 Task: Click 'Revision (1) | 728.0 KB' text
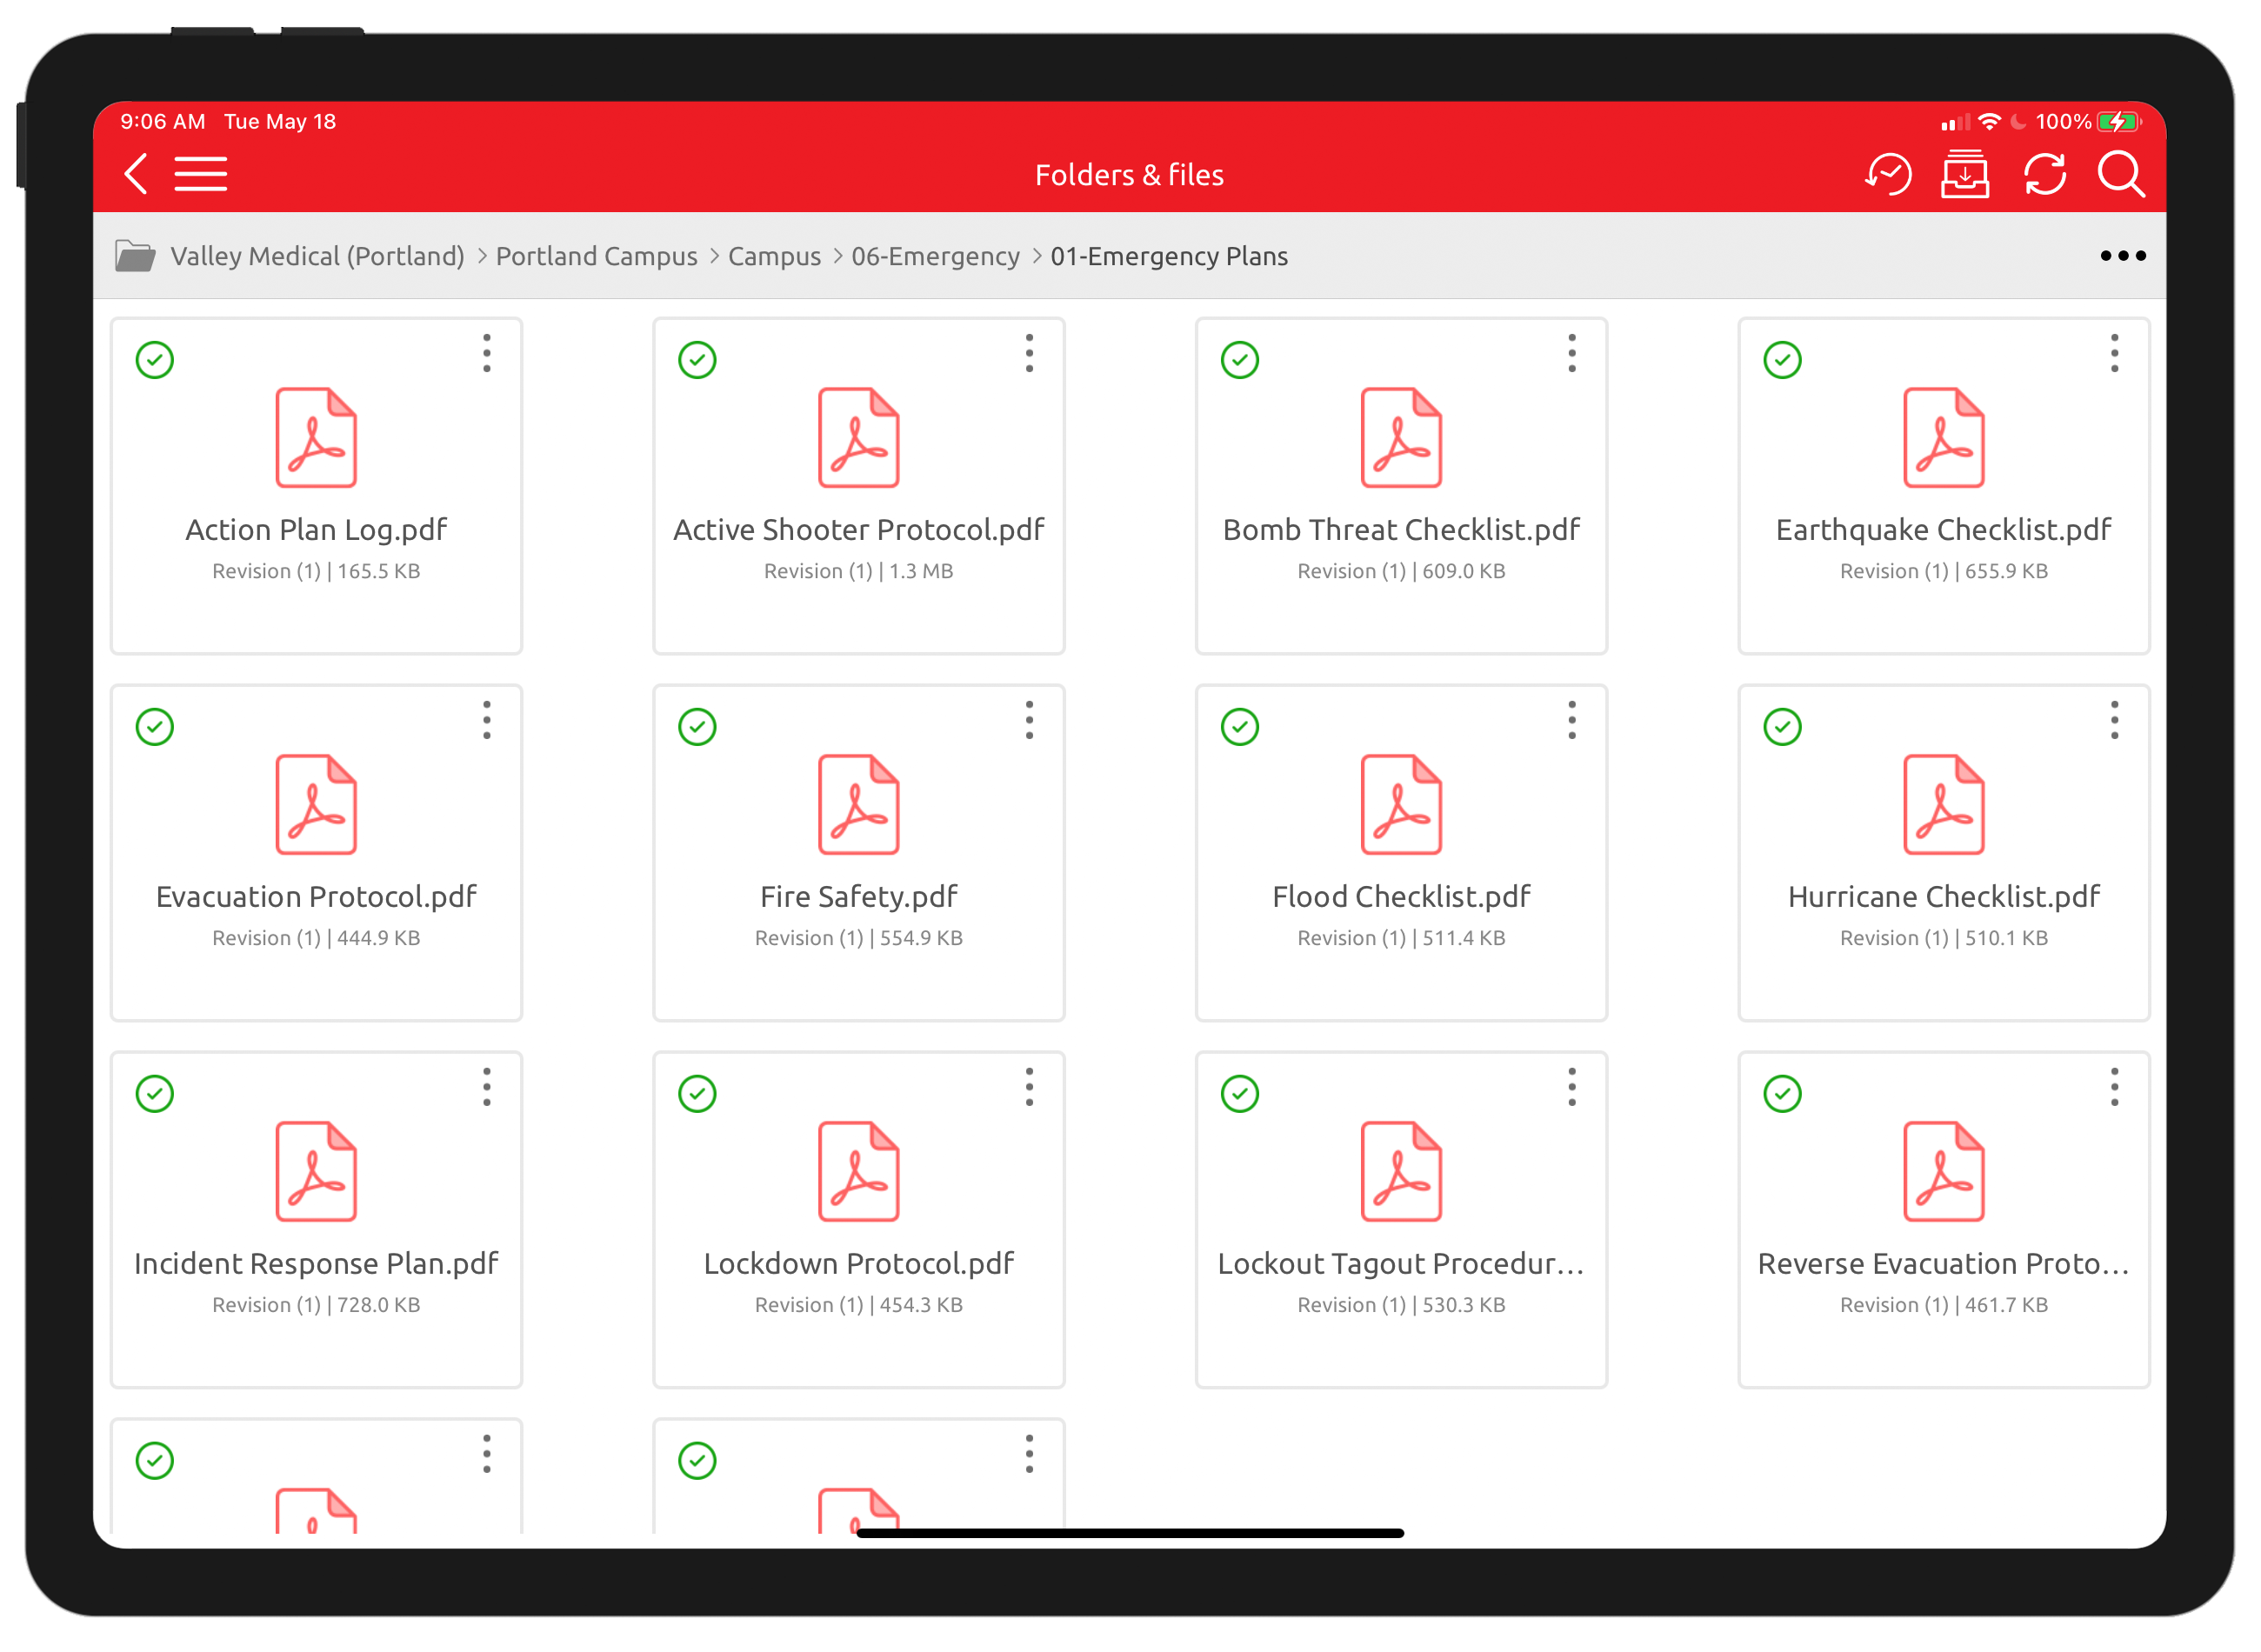click(x=316, y=1305)
